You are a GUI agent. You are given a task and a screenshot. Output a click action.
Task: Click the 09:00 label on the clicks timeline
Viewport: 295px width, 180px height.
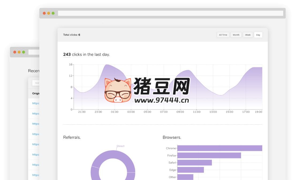click(181, 112)
